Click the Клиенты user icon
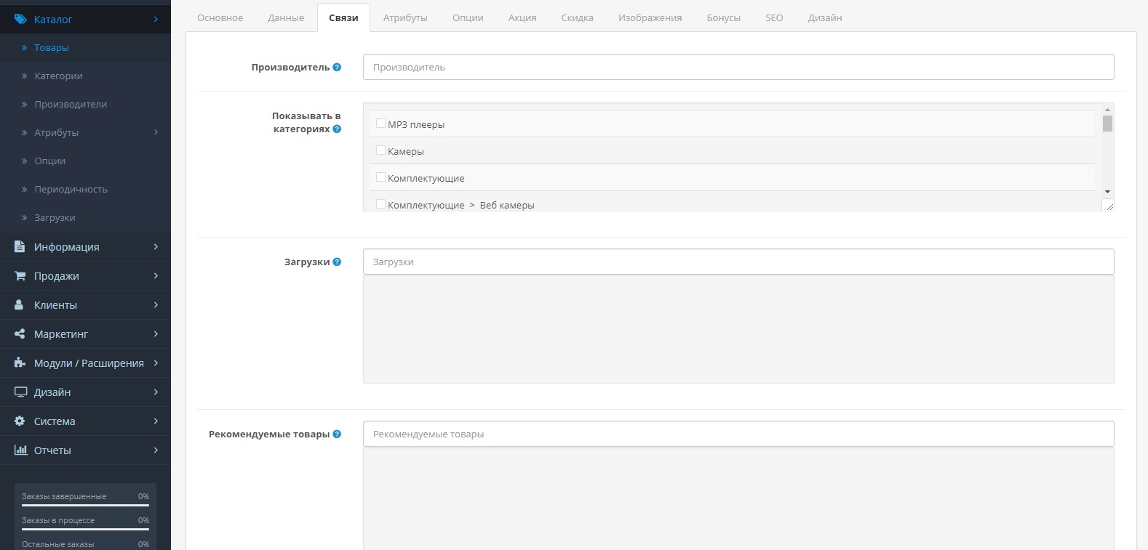 (x=20, y=305)
